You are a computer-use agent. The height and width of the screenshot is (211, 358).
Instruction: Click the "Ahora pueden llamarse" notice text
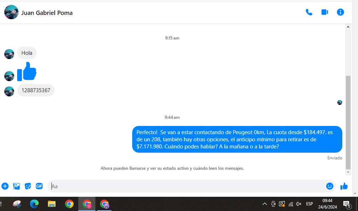point(172,168)
